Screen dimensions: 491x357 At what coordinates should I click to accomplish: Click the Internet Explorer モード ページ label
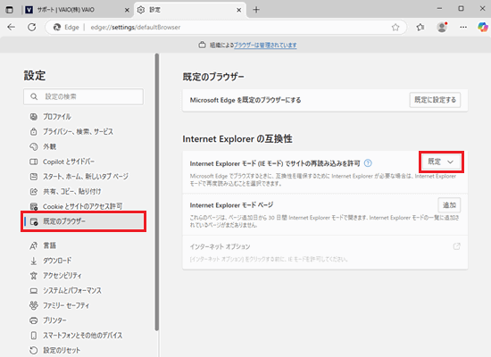pos(231,205)
